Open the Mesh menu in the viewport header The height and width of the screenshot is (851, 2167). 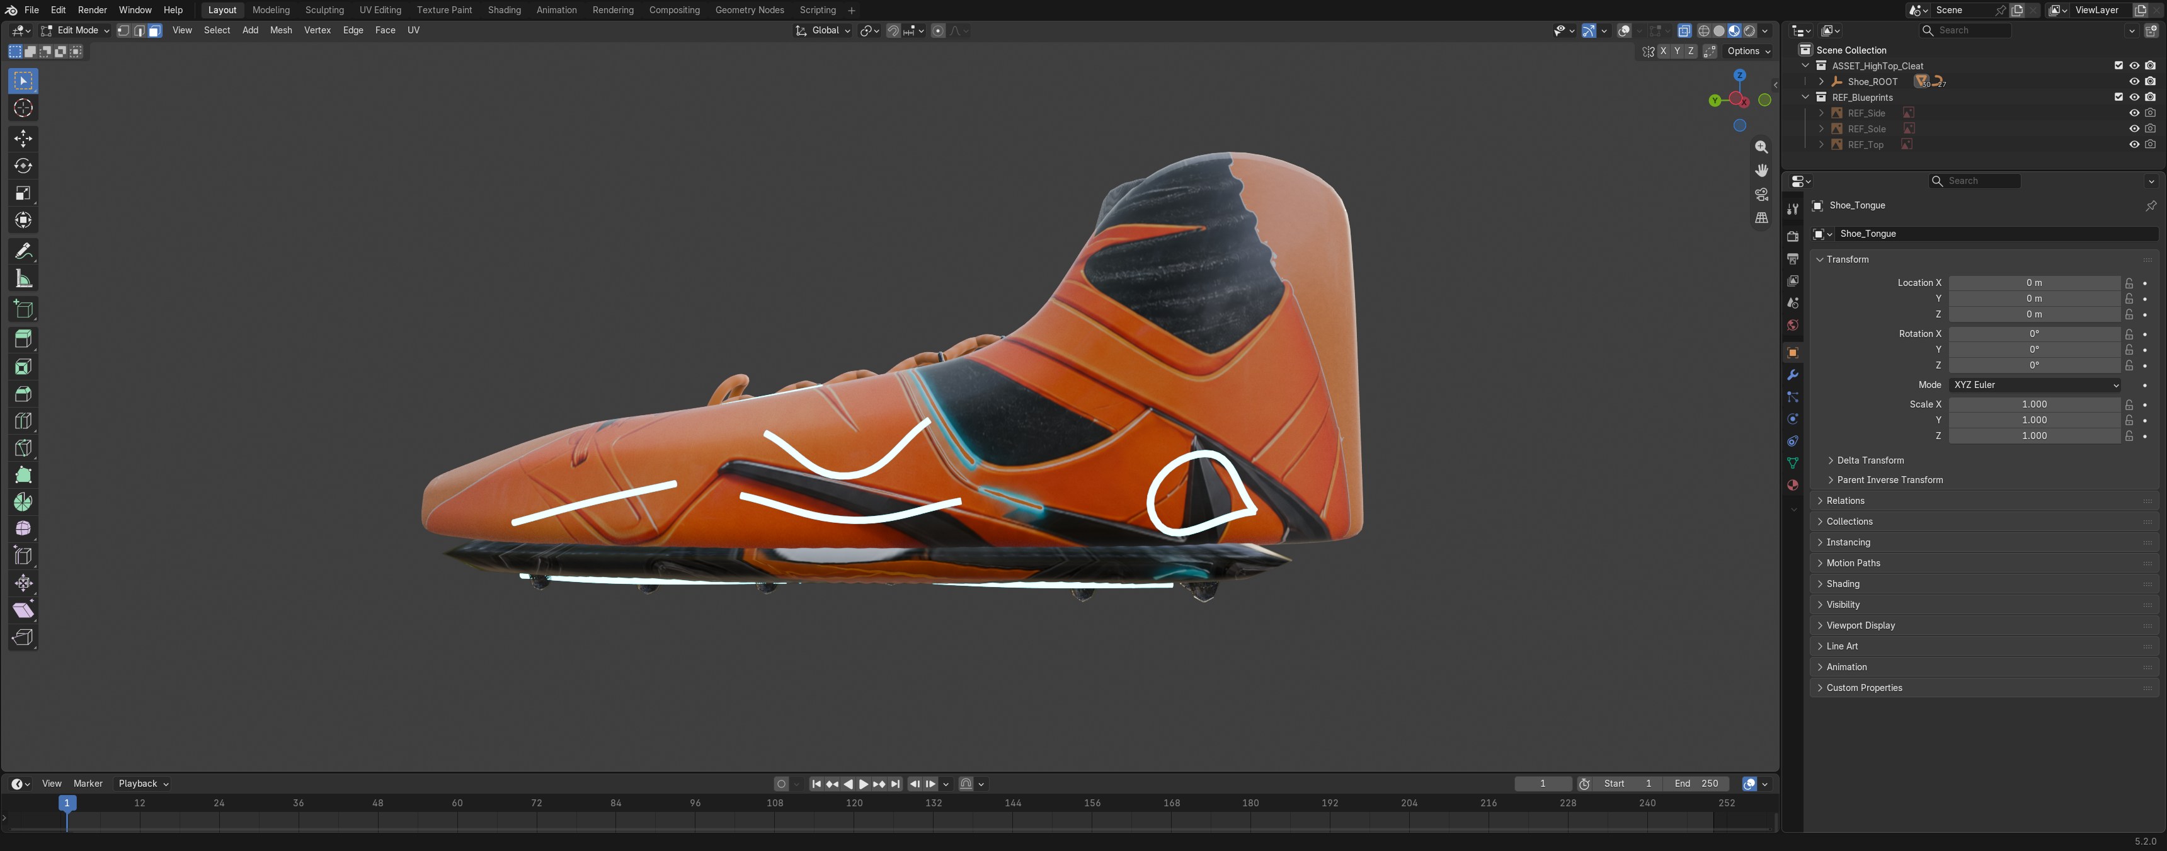coord(281,30)
